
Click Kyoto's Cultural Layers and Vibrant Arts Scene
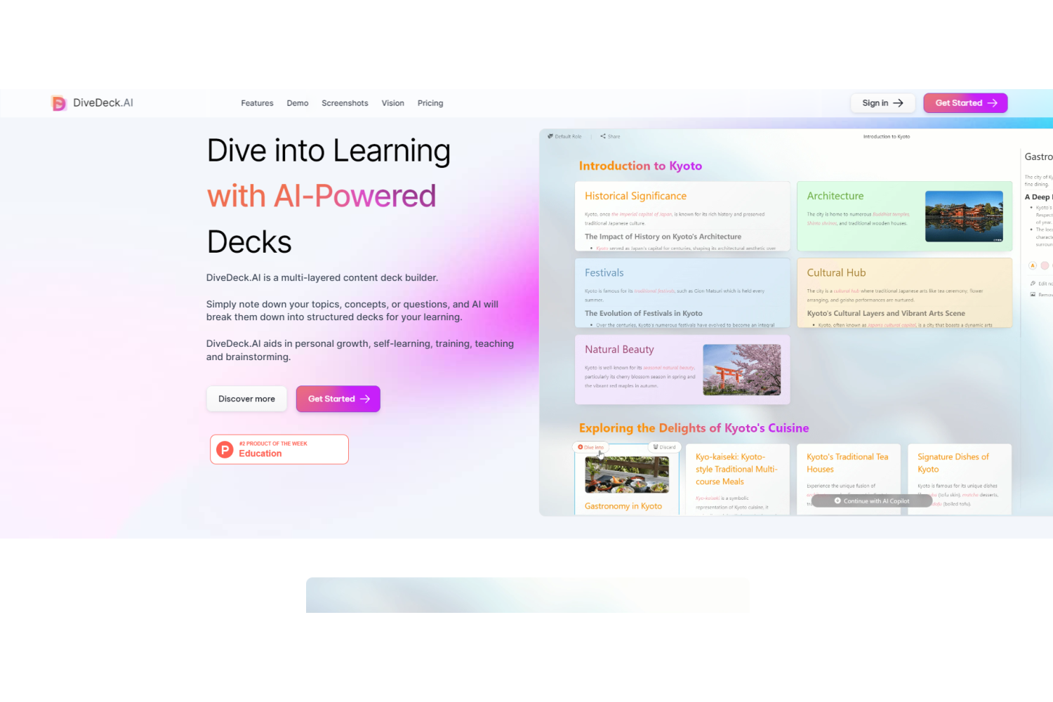886,313
